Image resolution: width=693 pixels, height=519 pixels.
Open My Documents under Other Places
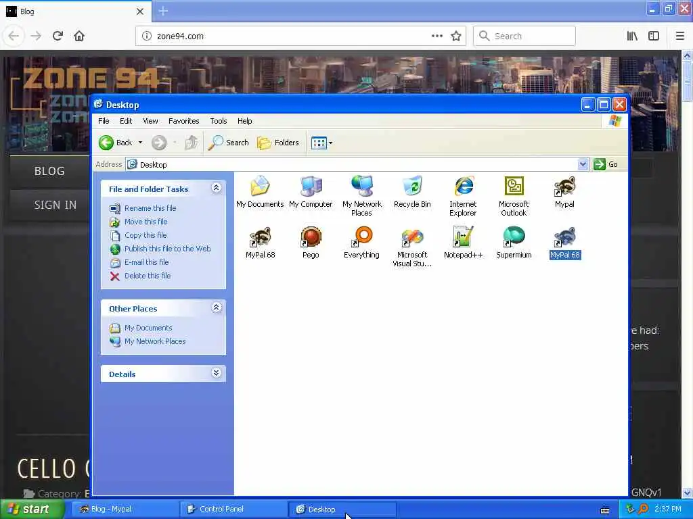click(x=148, y=328)
